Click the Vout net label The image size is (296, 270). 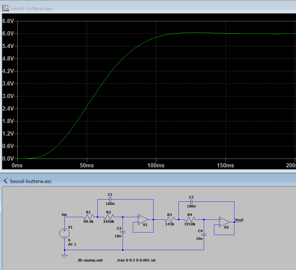[239, 220]
